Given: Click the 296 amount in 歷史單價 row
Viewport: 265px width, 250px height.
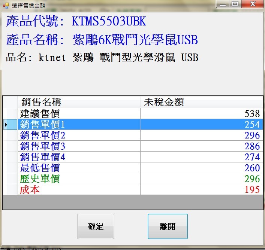Looking at the screenshot, I should click(202, 179).
